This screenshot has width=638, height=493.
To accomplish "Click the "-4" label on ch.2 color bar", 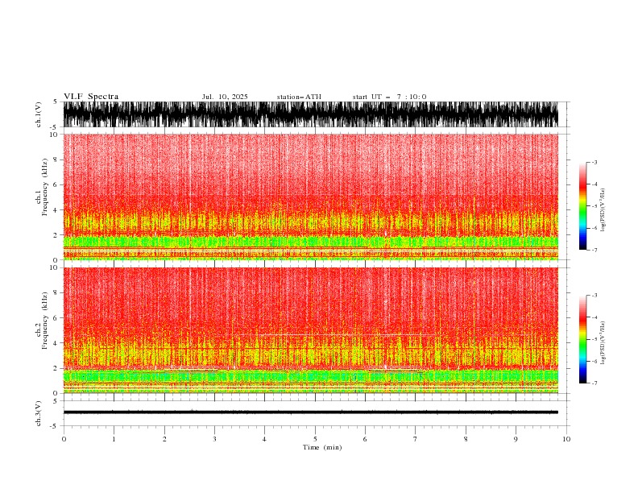I will (x=594, y=317).
